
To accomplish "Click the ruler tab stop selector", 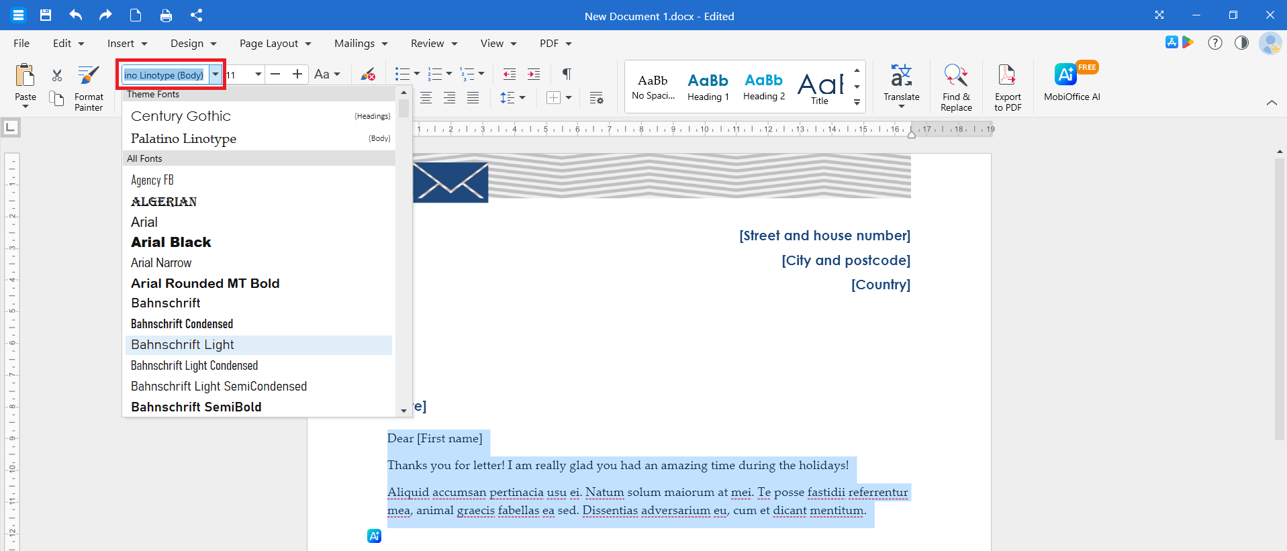I will click(11, 127).
